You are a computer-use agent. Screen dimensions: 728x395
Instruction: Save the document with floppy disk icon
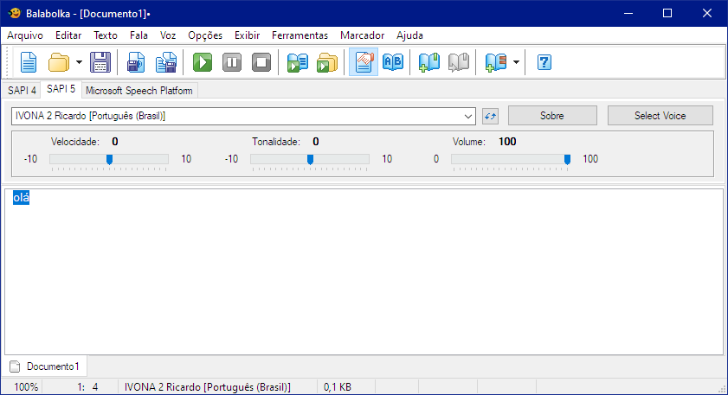click(x=100, y=62)
